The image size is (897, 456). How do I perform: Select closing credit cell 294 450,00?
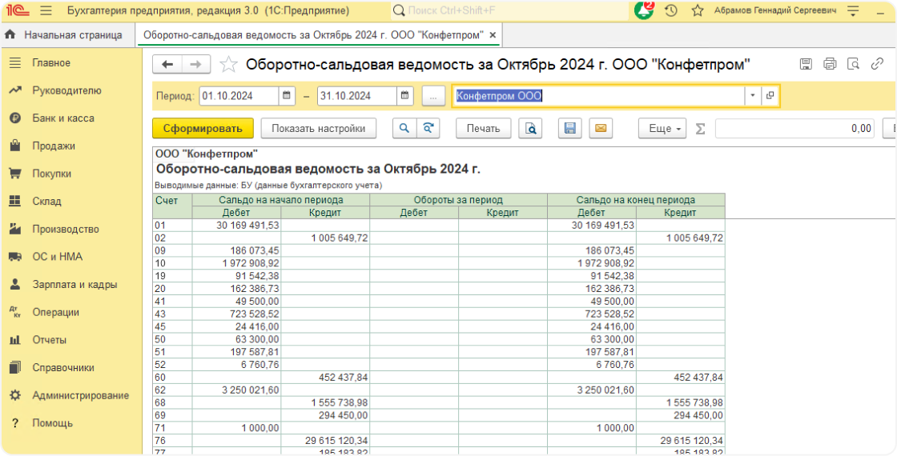coord(680,415)
